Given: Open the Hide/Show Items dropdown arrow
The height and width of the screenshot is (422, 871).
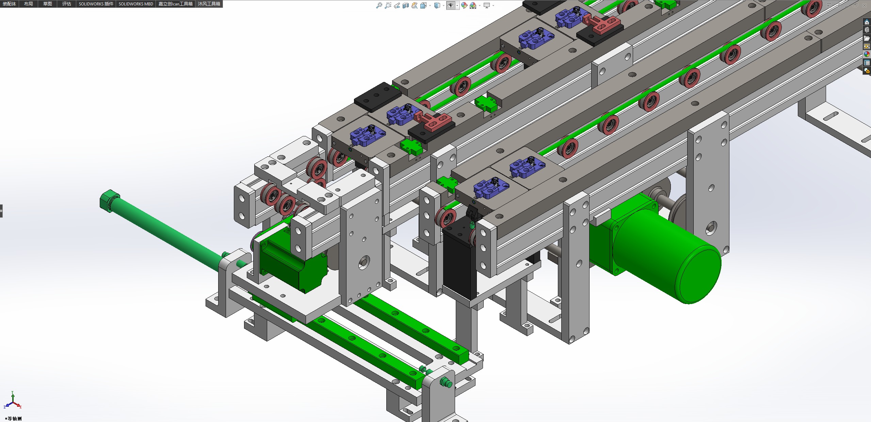Looking at the screenshot, I should click(x=457, y=5).
